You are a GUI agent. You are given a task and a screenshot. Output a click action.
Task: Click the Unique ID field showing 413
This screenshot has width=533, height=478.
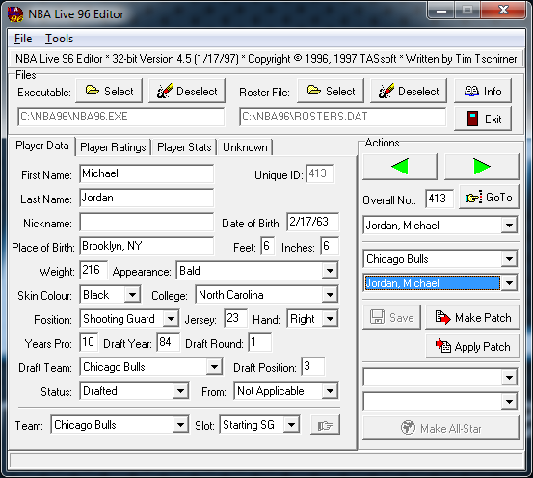coord(320,174)
